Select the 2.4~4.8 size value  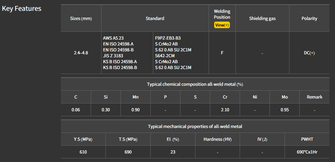81,53
